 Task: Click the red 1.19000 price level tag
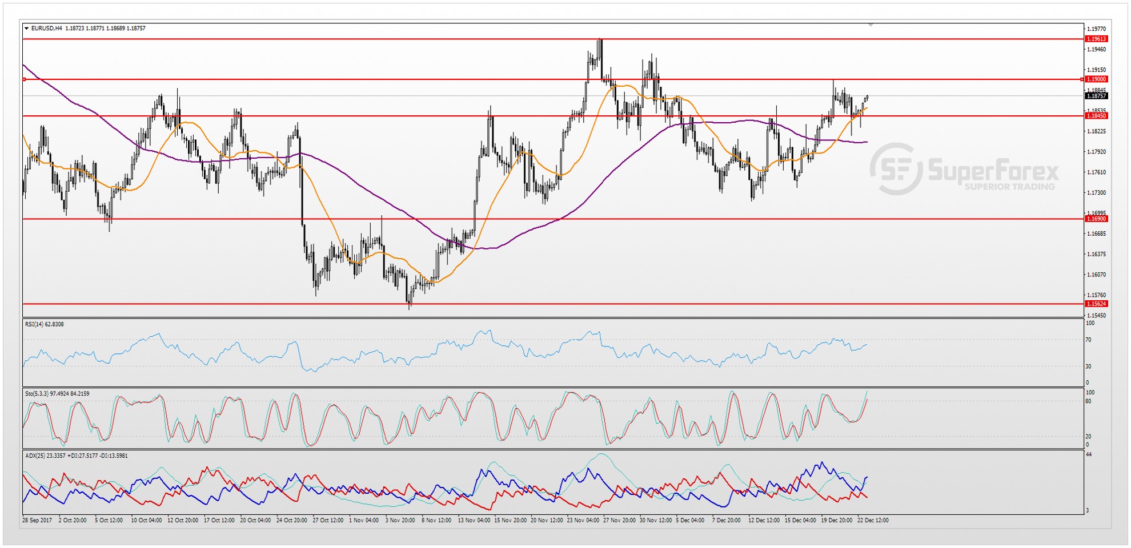pos(1097,79)
